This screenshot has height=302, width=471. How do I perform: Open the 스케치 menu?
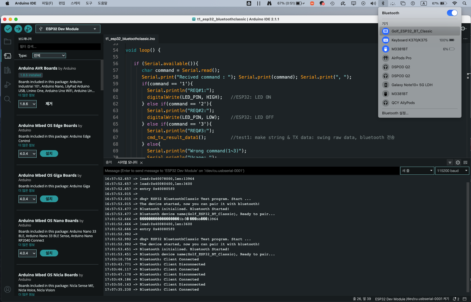(x=75, y=3)
